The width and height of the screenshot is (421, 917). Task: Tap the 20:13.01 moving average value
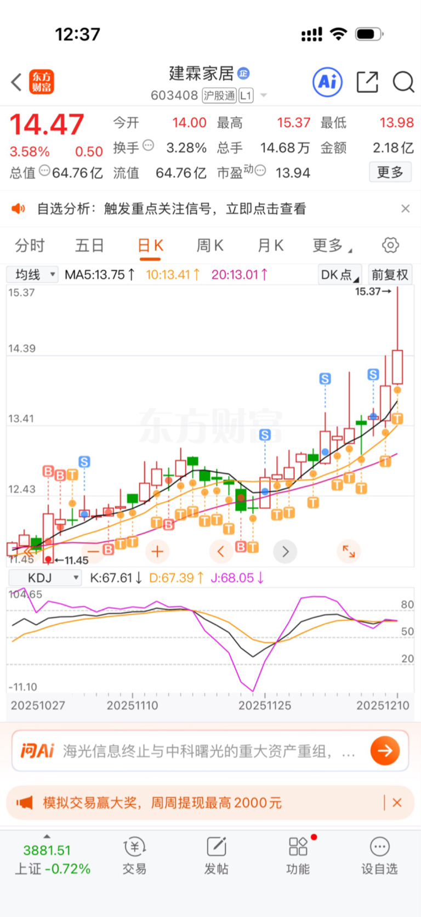240,275
